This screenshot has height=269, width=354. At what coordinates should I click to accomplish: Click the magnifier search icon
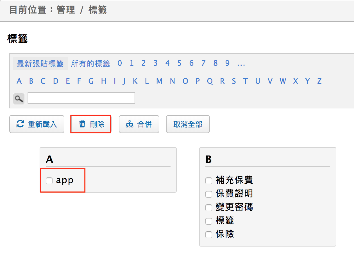click(19, 99)
